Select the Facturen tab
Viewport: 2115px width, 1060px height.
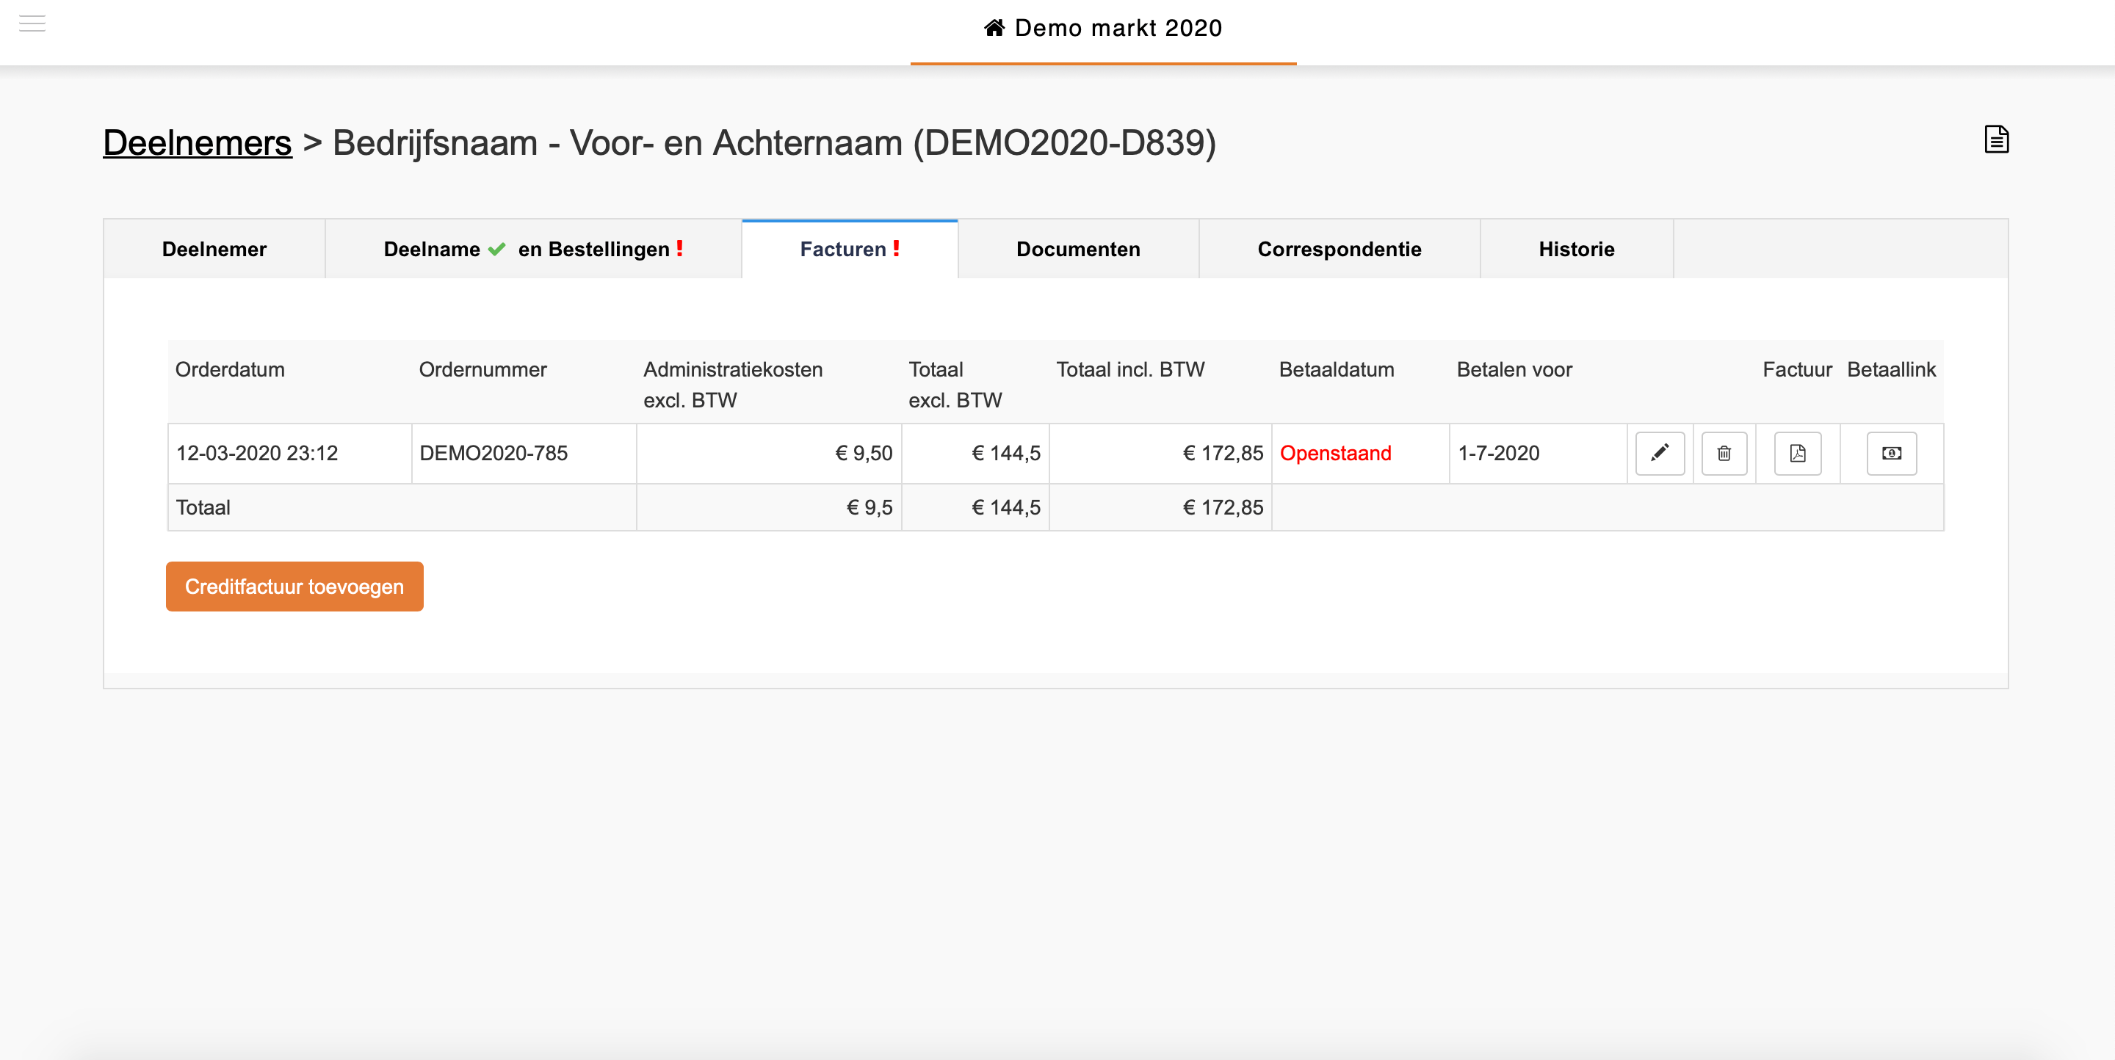coord(850,250)
